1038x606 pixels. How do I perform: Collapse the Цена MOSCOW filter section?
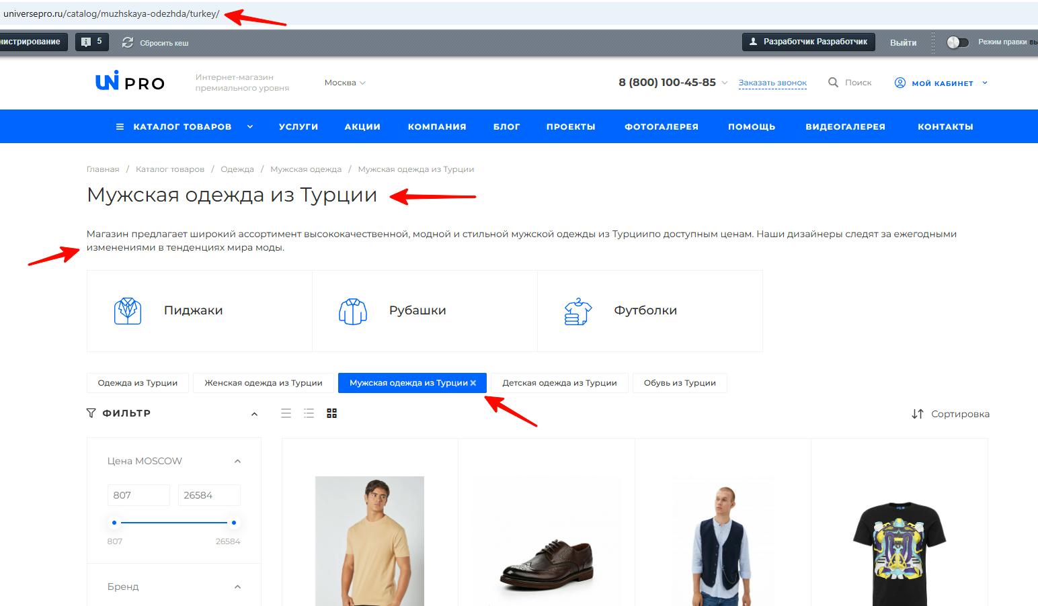(x=237, y=461)
